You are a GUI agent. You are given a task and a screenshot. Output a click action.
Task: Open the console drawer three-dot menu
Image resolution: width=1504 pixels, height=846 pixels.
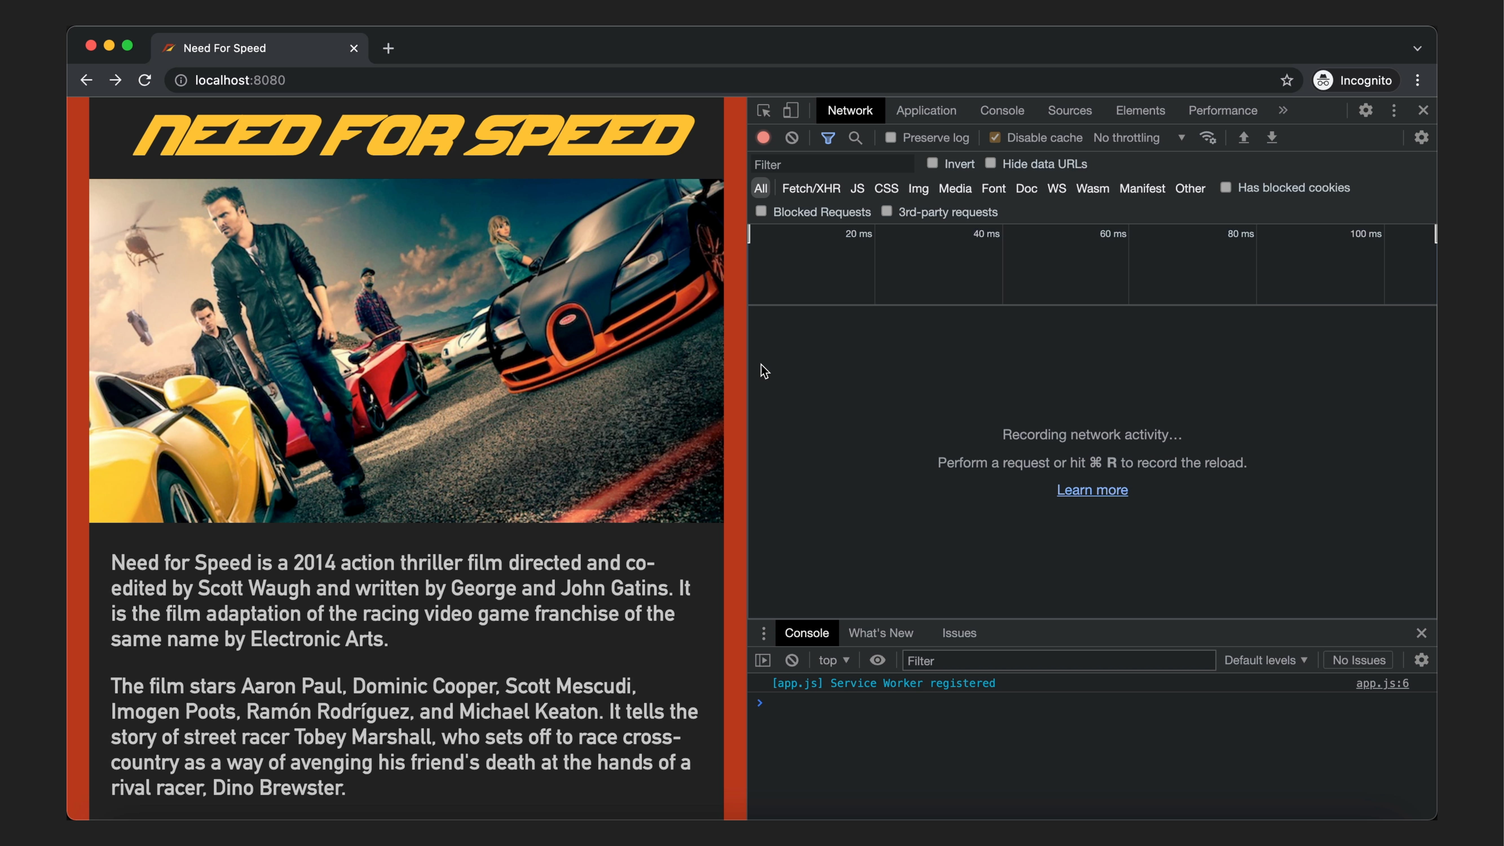pos(763,633)
